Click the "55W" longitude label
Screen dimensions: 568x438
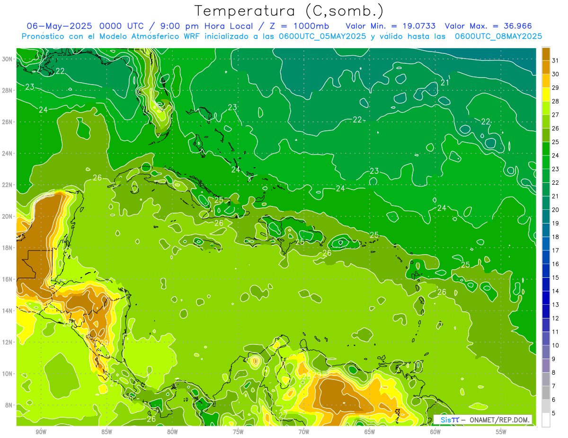[x=501, y=432]
